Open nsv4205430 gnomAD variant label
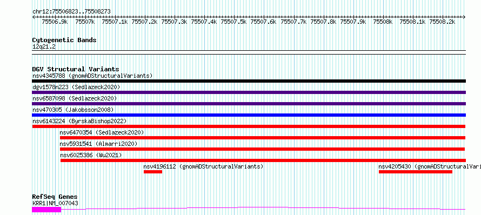481x215 pixels. coord(430,166)
